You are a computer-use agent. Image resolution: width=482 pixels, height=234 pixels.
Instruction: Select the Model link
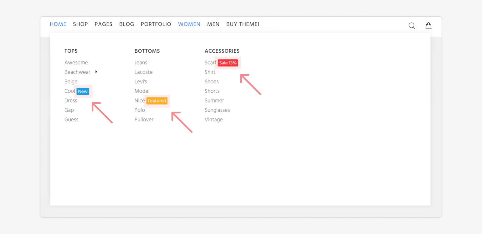[x=142, y=91]
